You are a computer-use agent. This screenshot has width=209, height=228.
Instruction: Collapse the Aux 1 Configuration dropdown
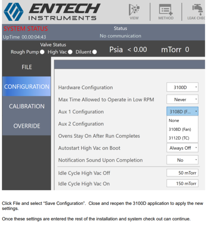[x=182, y=112]
